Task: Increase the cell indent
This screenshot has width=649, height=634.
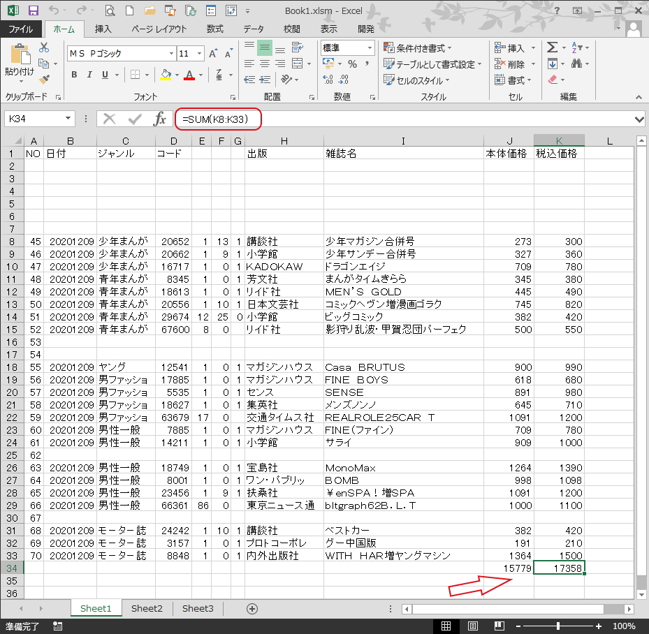Action: [x=265, y=80]
